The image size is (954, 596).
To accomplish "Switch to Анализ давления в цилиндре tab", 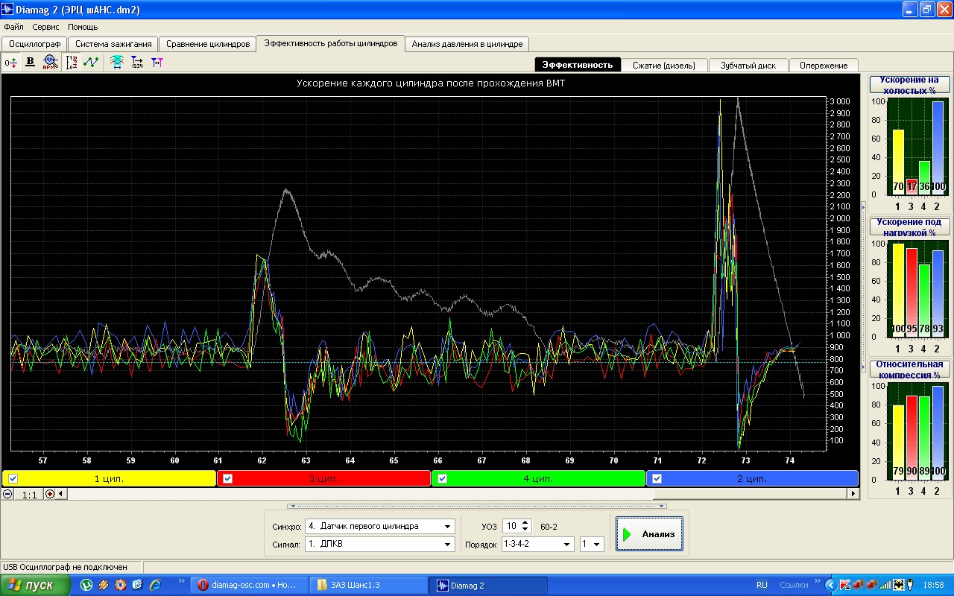I will click(467, 44).
